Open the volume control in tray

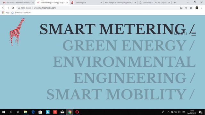179,112
